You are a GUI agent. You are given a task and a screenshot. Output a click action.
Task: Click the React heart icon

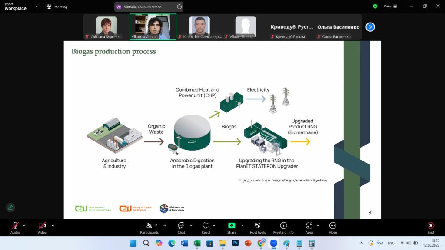206,227
